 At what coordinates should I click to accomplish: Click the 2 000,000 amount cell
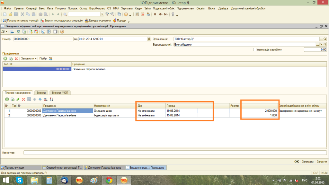(x=260, y=111)
